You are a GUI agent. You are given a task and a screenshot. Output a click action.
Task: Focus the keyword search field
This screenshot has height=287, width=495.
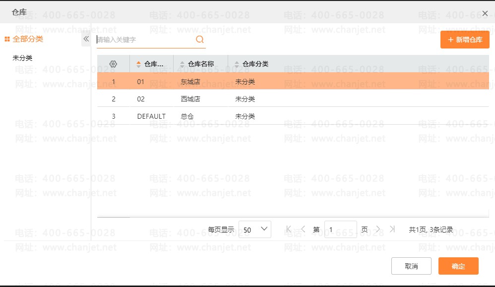pos(144,40)
